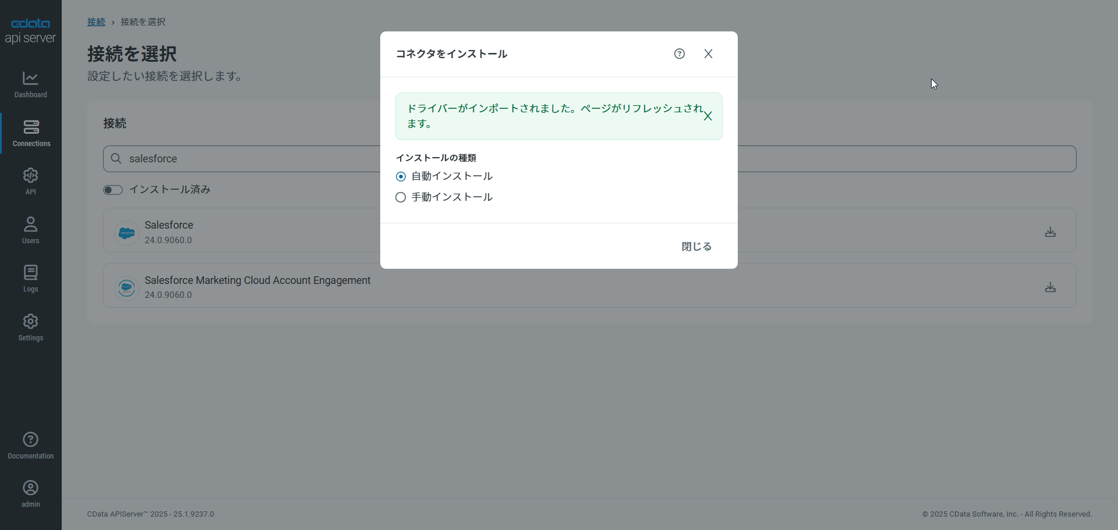Image resolution: width=1118 pixels, height=530 pixels.
Task: Click the ドライバーがインポートされました message text
Action: point(555,116)
